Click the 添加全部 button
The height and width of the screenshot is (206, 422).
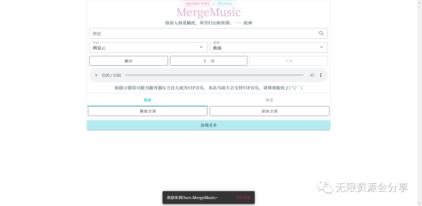click(269, 111)
